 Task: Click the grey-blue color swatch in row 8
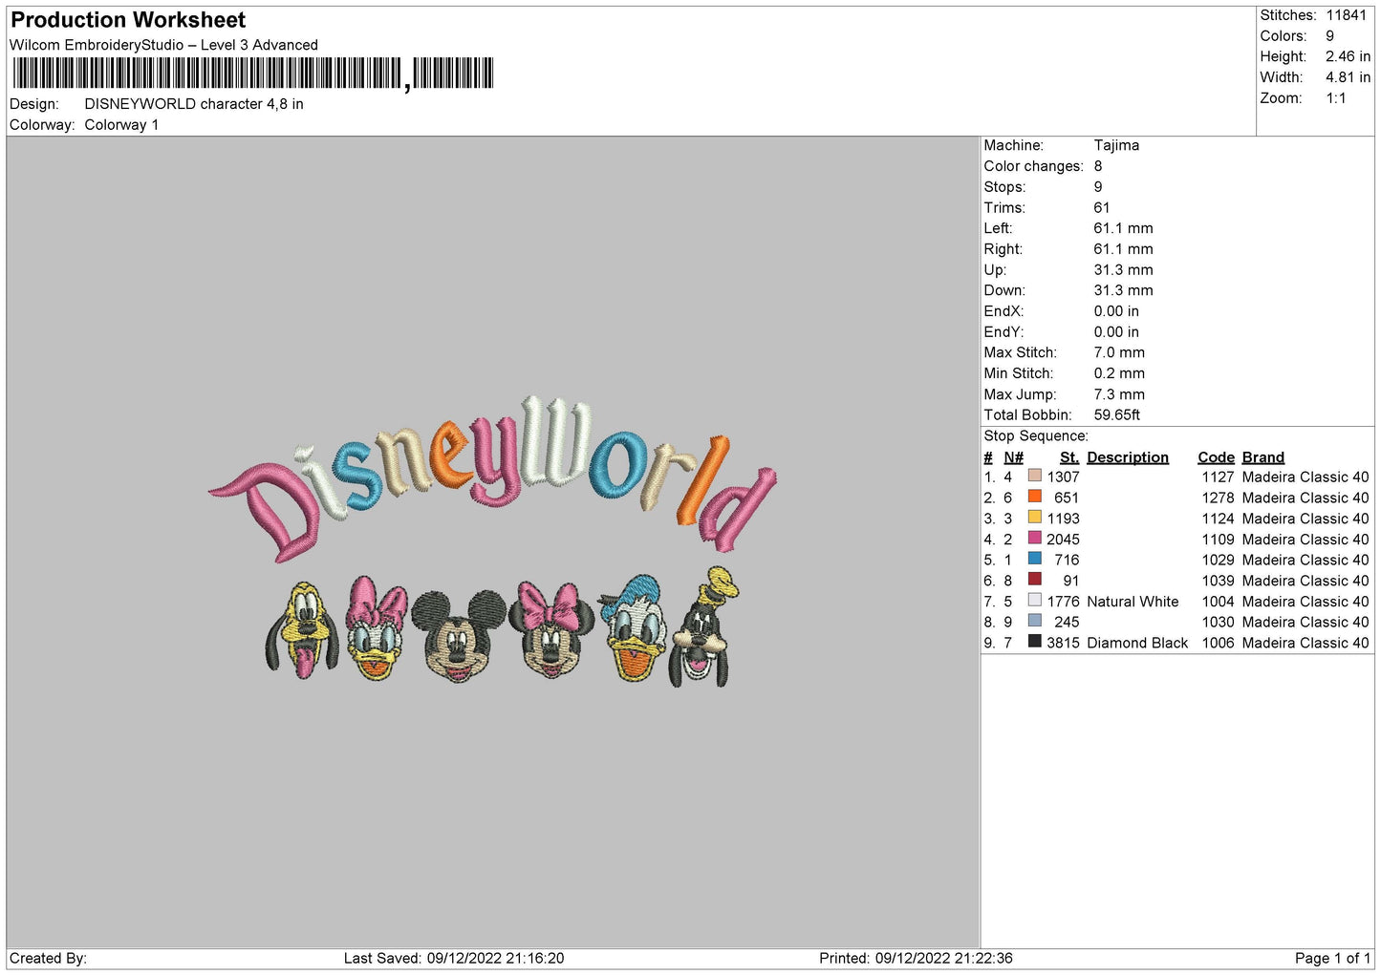pos(1034,621)
